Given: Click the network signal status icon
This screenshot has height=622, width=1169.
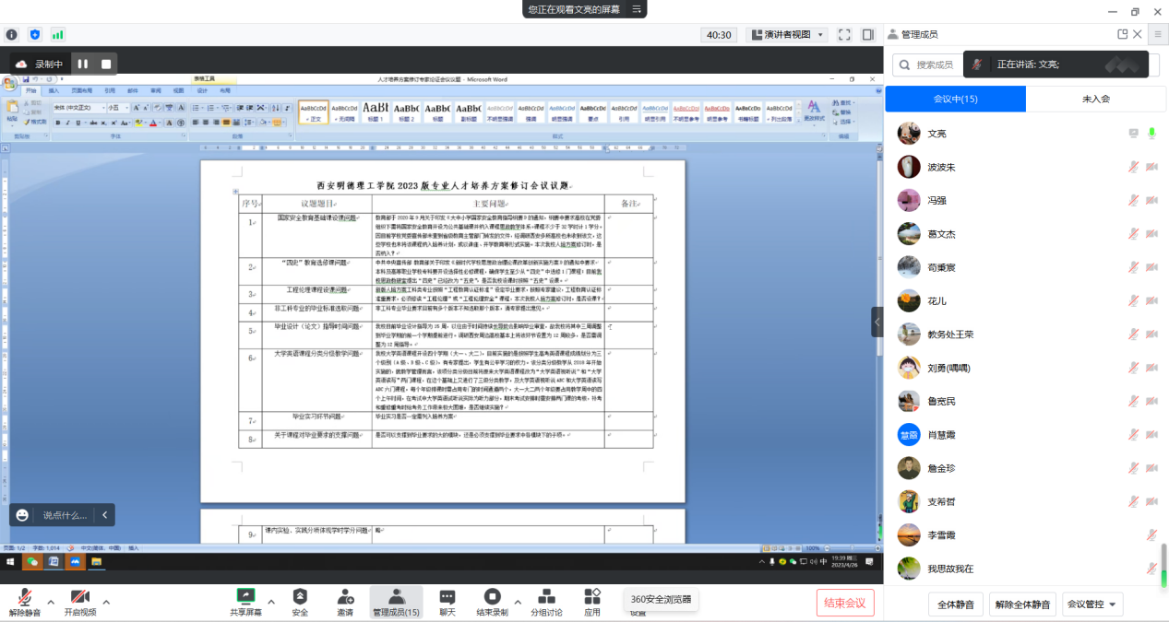Looking at the screenshot, I should 58,35.
